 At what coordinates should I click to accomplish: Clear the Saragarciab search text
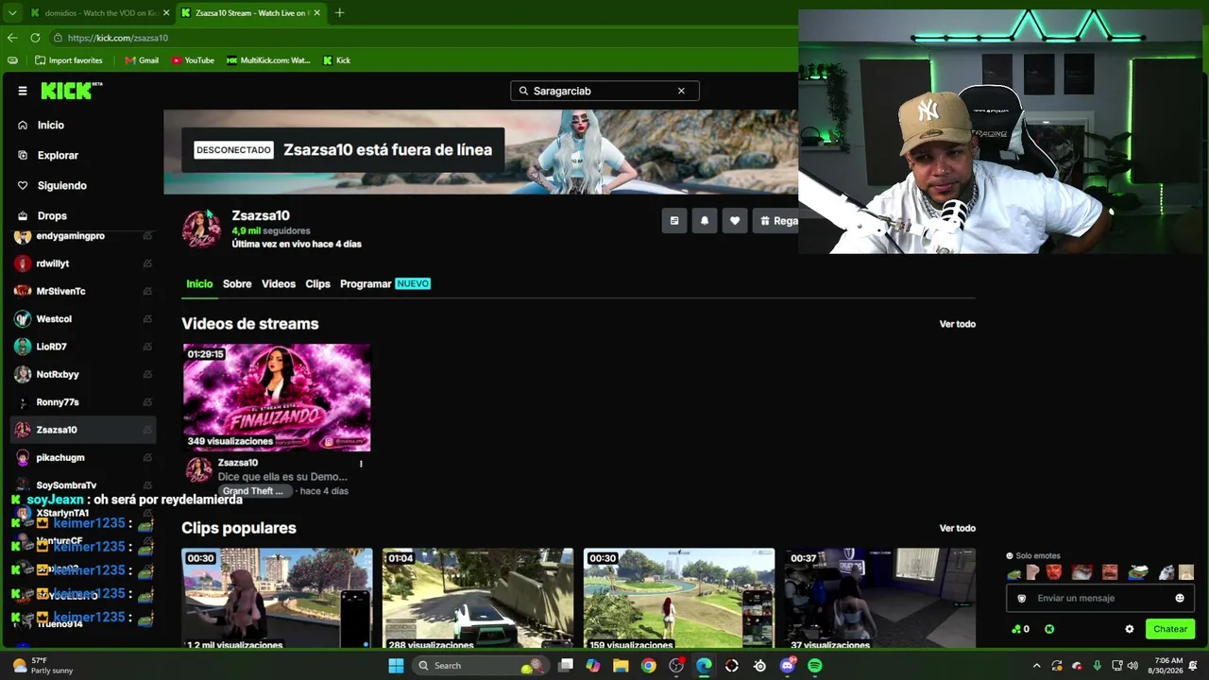(x=681, y=91)
